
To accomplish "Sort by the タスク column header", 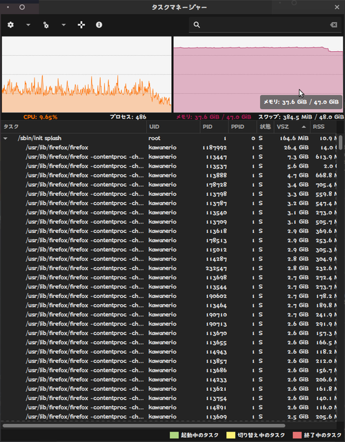I will point(74,127).
